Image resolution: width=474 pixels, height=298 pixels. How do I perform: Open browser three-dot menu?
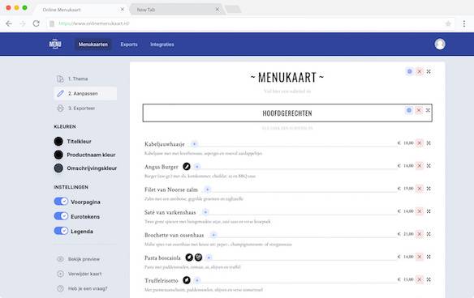[x=464, y=23]
